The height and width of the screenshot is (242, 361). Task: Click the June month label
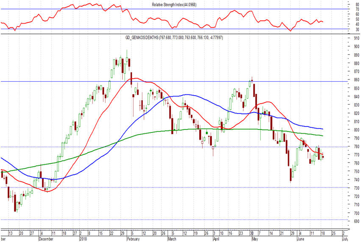pos(301,239)
